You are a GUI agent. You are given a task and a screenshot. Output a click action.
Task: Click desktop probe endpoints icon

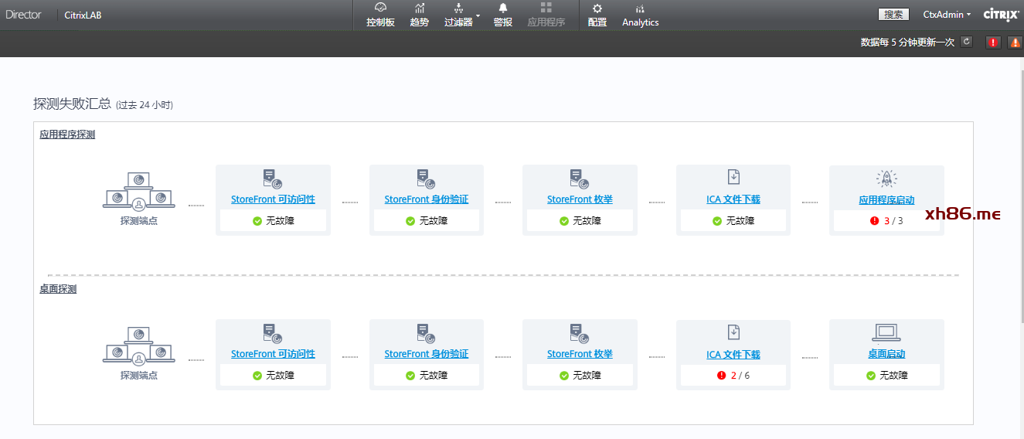click(x=139, y=345)
